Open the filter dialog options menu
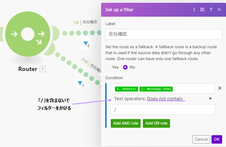226x147 pixels. point(194,10)
